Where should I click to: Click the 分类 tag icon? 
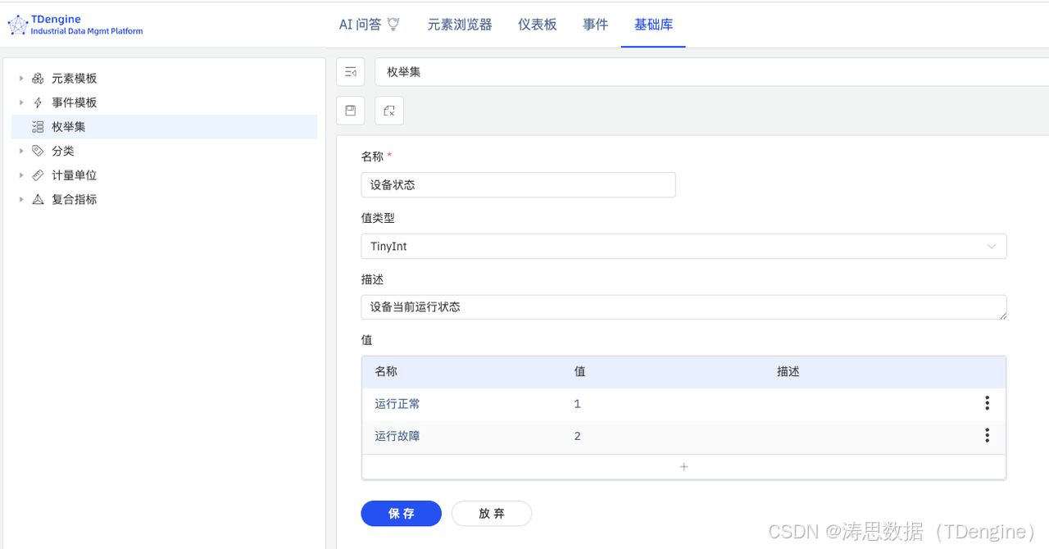38,151
